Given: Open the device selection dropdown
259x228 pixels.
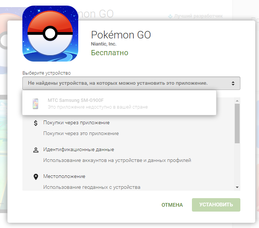Looking at the screenshot, I should click(x=131, y=83).
